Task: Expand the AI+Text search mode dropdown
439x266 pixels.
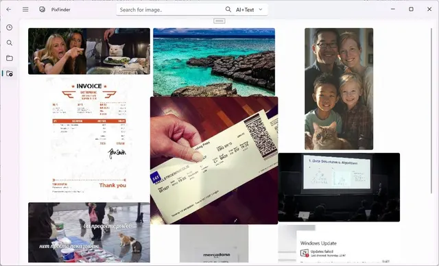Action: point(249,10)
